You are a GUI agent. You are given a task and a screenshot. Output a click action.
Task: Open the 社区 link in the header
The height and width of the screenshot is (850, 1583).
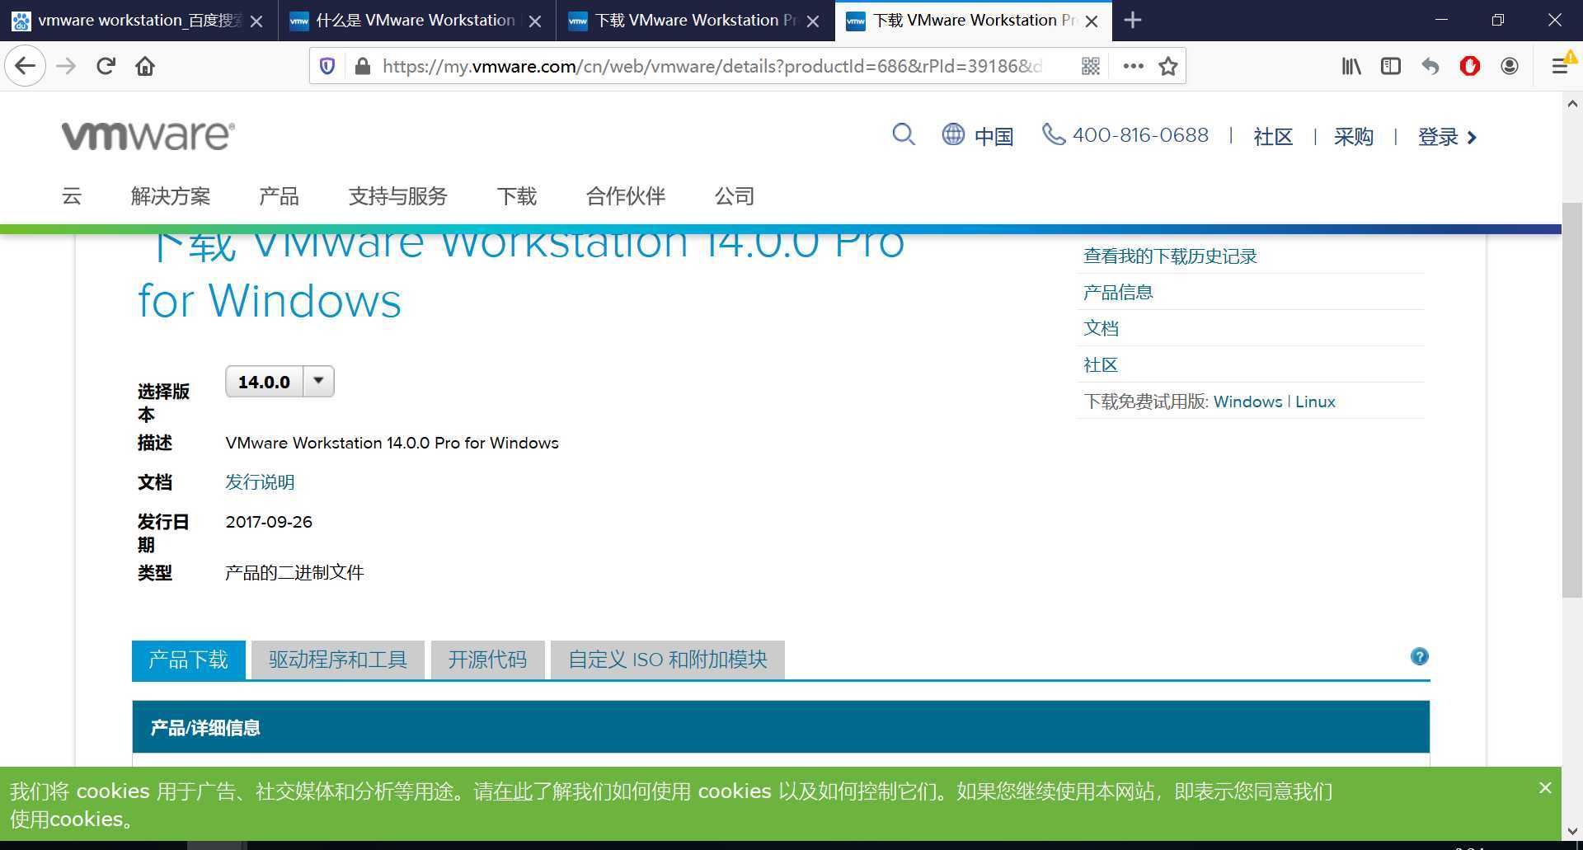[1273, 136]
